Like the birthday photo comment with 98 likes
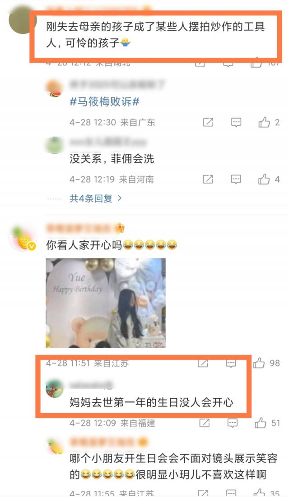The height and width of the screenshot is (497, 289). [259, 363]
